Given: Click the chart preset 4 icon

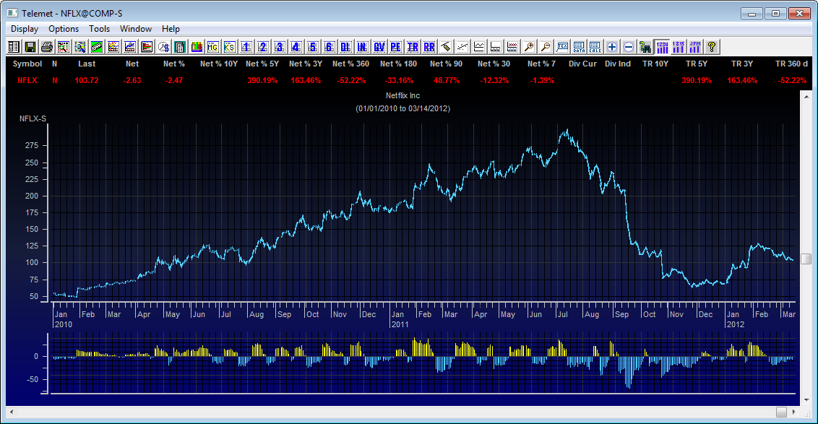Looking at the screenshot, I should 296,47.
